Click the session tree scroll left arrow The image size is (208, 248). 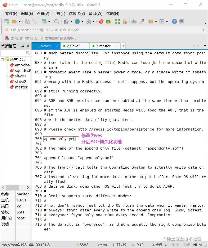tap(3, 187)
